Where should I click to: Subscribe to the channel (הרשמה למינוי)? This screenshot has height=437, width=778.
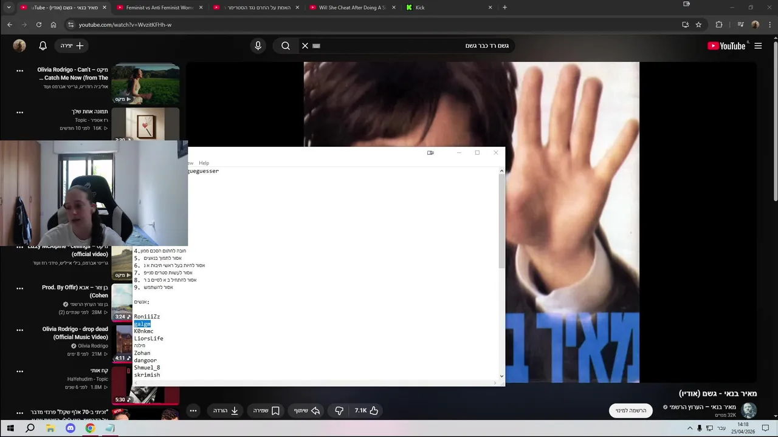pos(630,410)
